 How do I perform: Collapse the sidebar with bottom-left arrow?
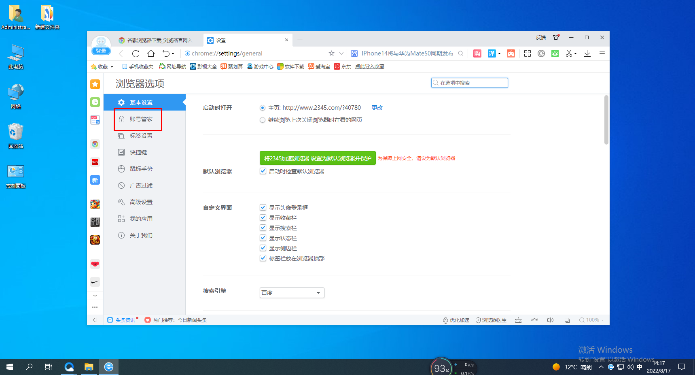pos(95,320)
